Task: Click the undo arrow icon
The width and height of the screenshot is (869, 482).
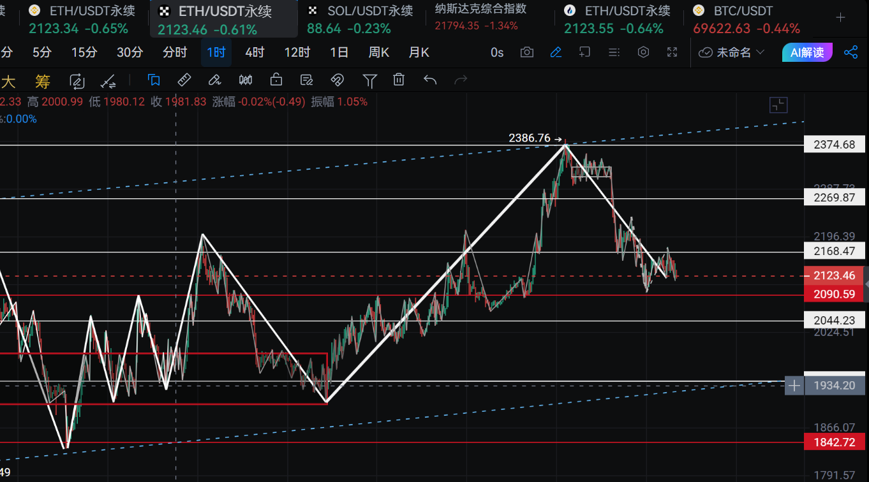Action: (430, 80)
